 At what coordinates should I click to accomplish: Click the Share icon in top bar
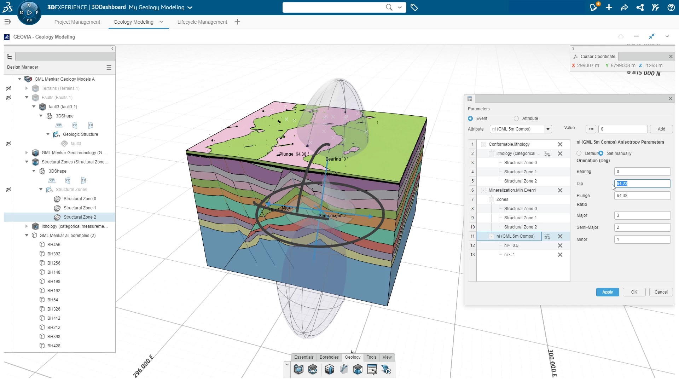[x=625, y=7]
